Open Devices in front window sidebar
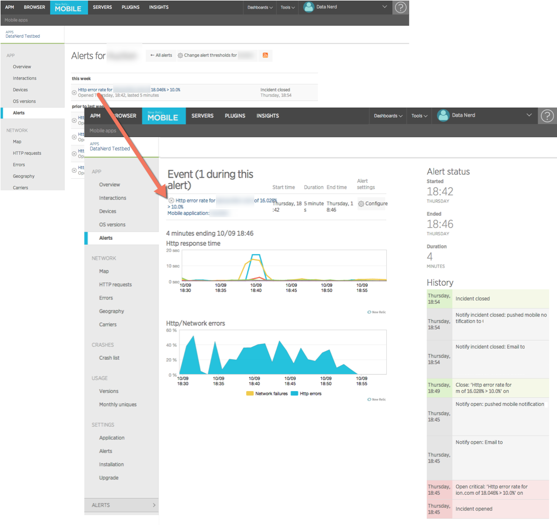This screenshot has width=557, height=525. tap(108, 211)
